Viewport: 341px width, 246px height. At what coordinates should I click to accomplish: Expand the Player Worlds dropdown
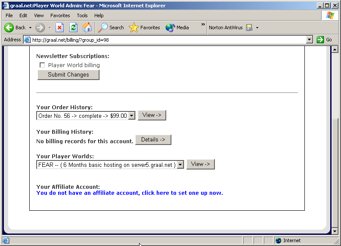(180, 165)
